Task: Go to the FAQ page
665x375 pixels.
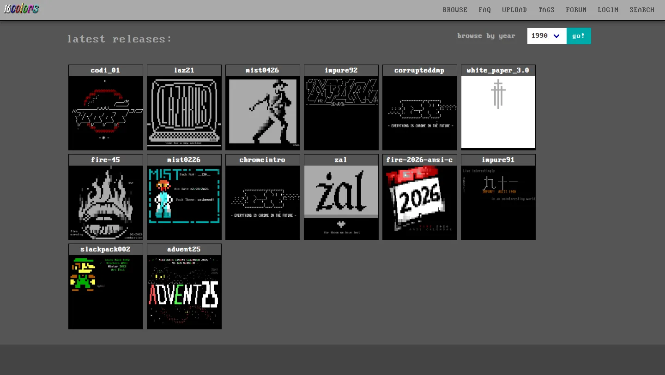Action: pyautogui.click(x=485, y=10)
